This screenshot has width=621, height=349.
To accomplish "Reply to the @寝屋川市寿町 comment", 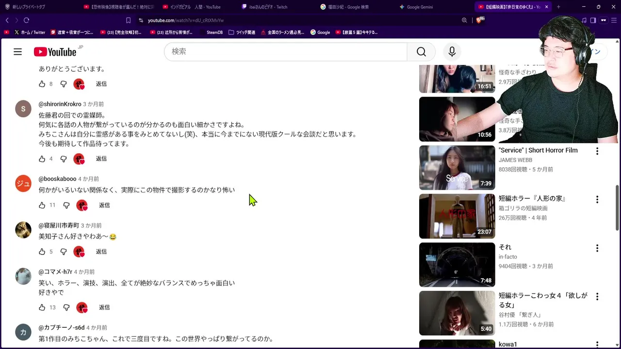I will coord(101,252).
